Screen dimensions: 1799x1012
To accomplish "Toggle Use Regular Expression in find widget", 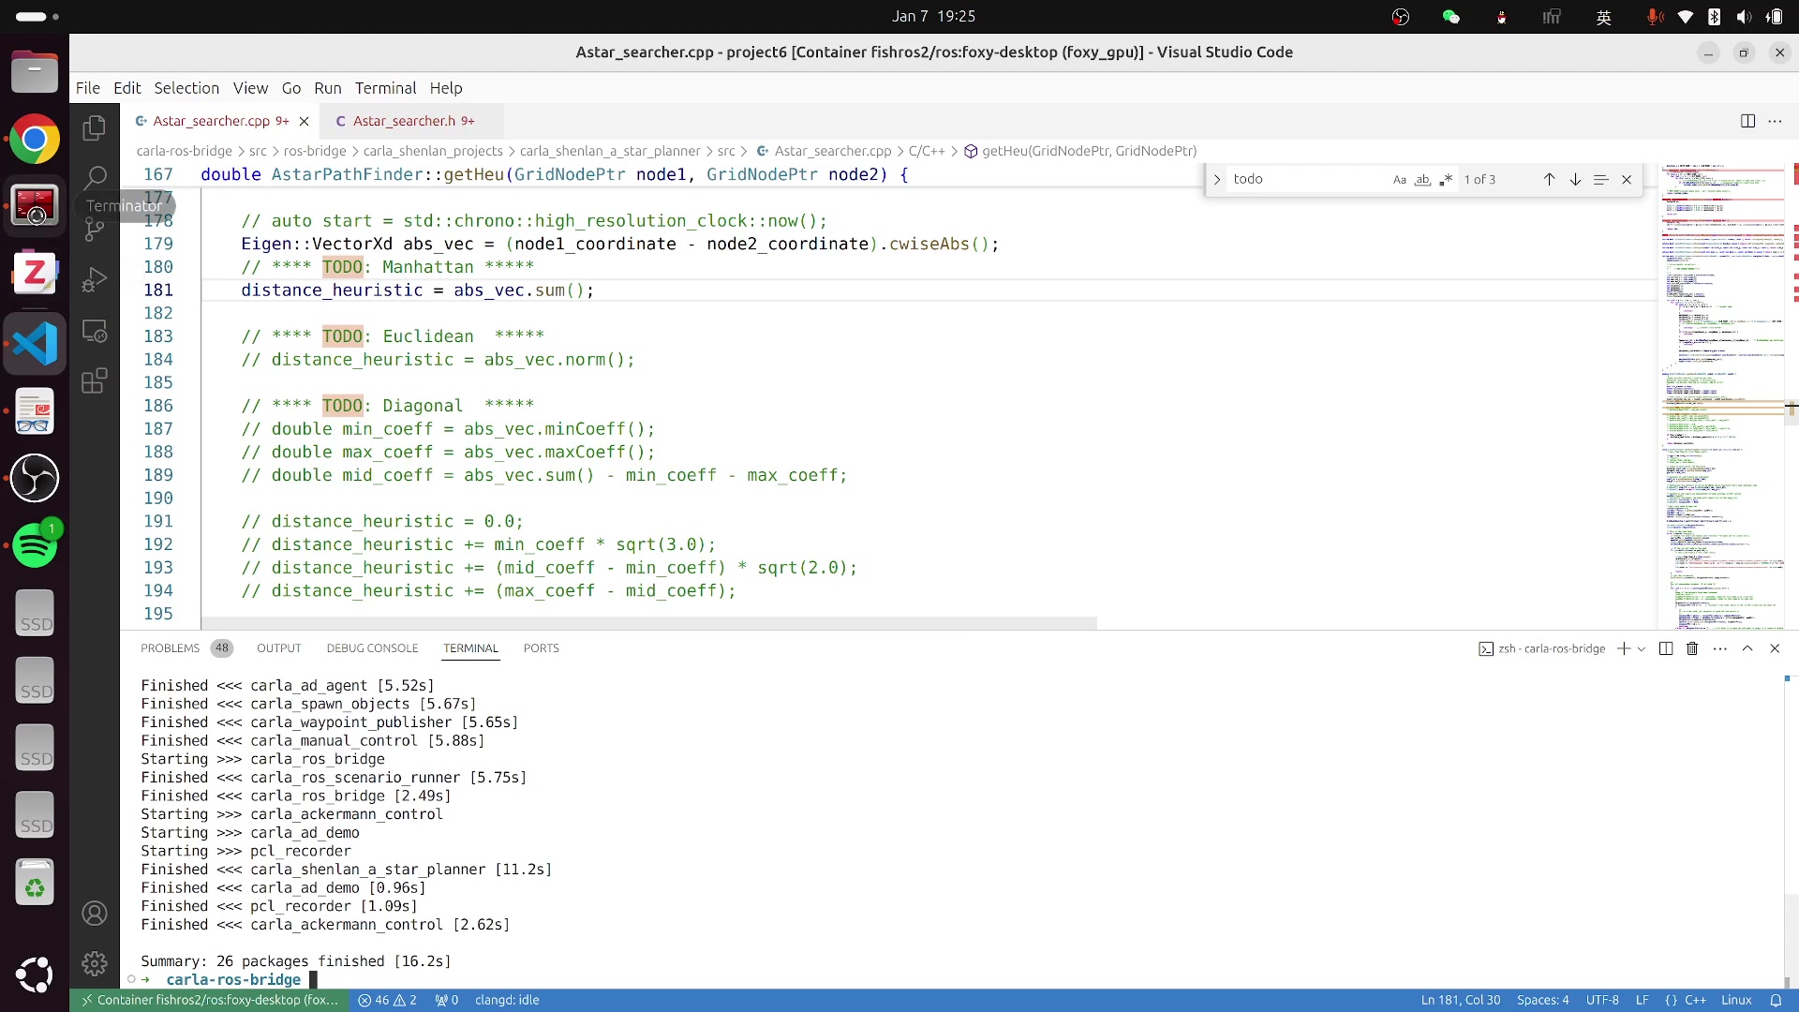I will pos(1446,179).
